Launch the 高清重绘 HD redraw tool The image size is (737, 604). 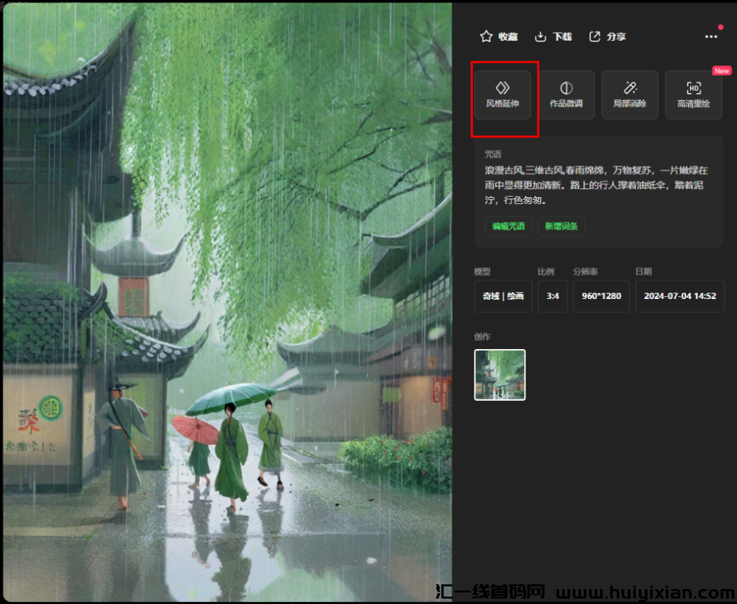pyautogui.click(x=693, y=95)
